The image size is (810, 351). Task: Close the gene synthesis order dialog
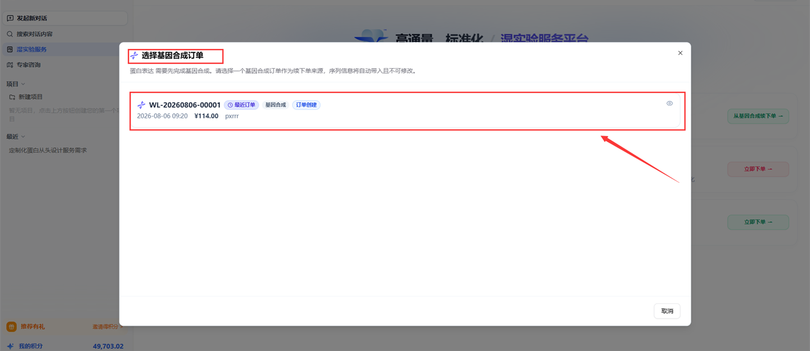(680, 53)
